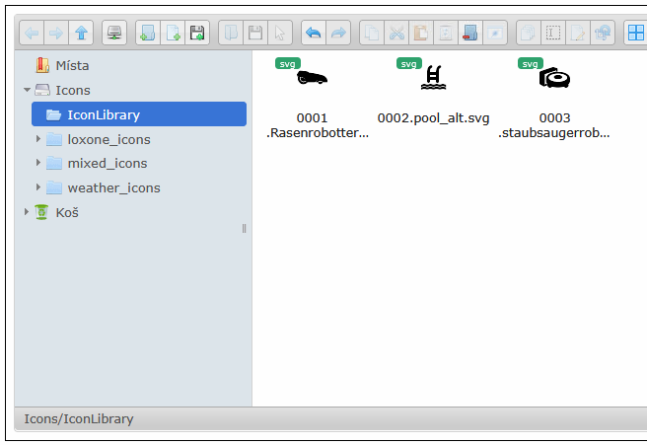Click the Delete trash toolbar icon

pyautogui.click(x=446, y=33)
